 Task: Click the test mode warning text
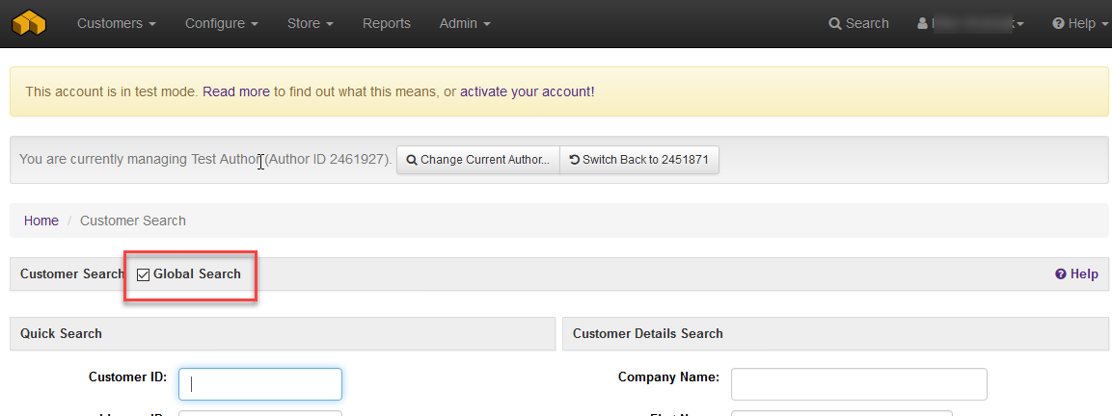310,91
